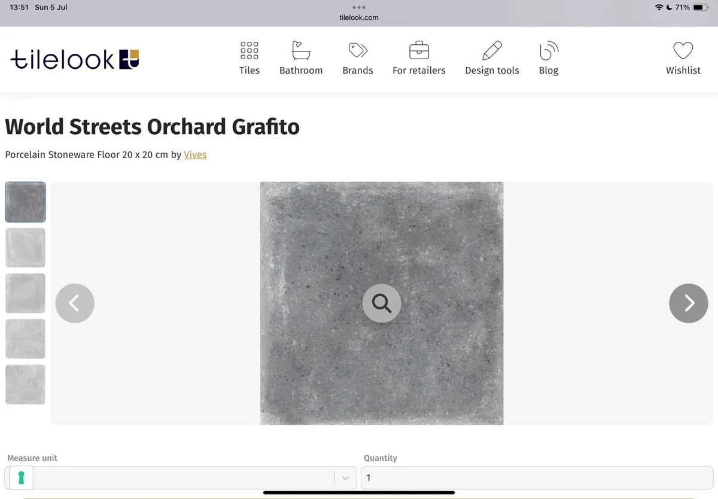
Task: Select the third tile thumbnail
Action: tap(25, 293)
